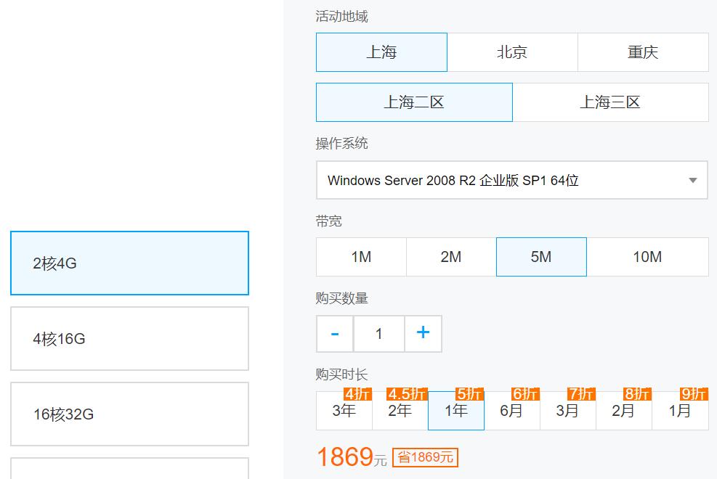
Task: Click the minus icon to decrease quantity
Action: pyautogui.click(x=334, y=334)
